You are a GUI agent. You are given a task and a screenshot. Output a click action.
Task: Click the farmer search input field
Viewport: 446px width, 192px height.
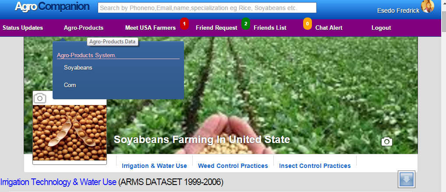point(207,8)
